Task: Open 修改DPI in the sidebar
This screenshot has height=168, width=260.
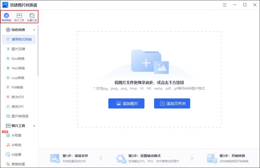Action: (x=18, y=107)
